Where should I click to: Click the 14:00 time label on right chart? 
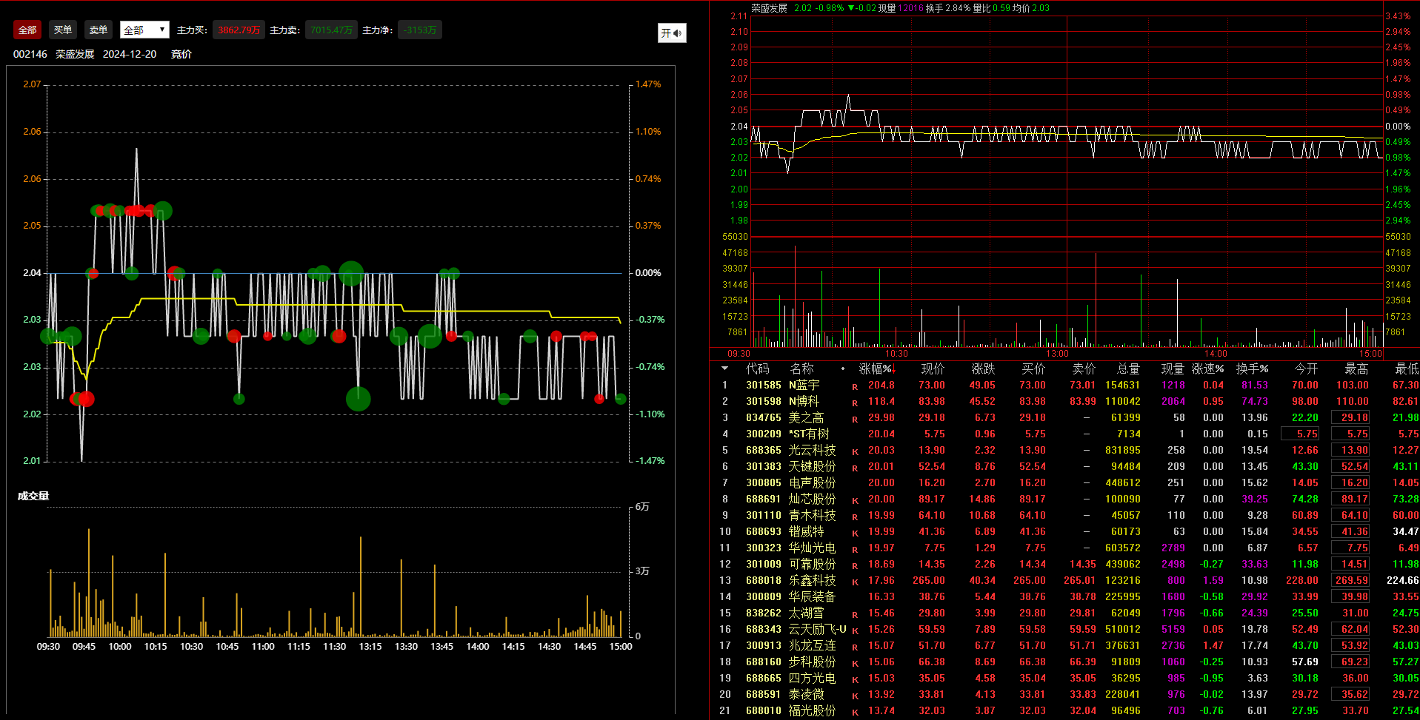pos(1216,354)
